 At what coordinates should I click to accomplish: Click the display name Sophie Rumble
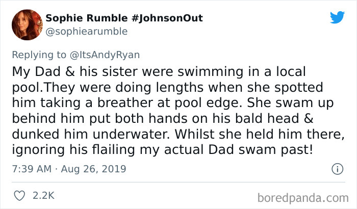click(x=87, y=18)
